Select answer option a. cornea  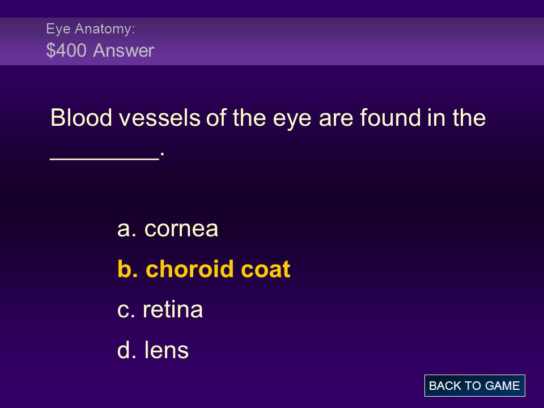pyautogui.click(x=168, y=228)
